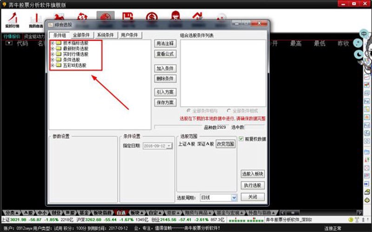Click the 引入方案 button
The width and height of the screenshot is (372, 232).
pyautogui.click(x=165, y=92)
